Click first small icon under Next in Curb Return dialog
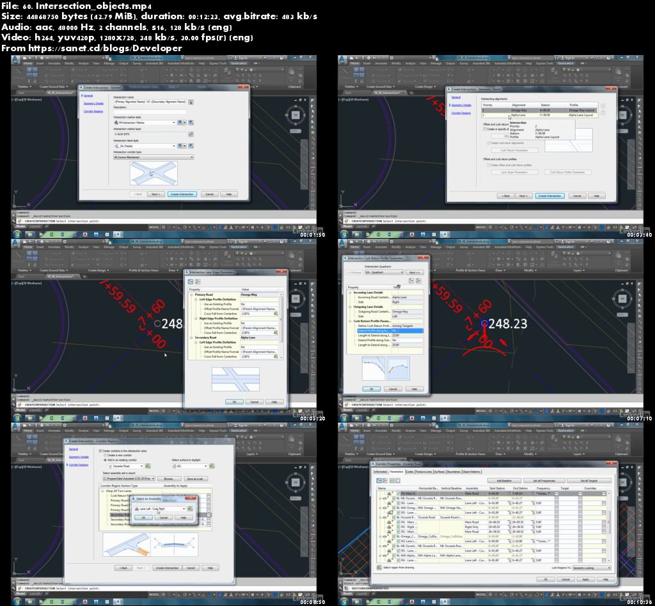 [x=411, y=281]
